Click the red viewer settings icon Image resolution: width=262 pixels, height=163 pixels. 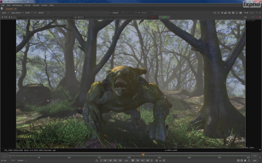pos(257,17)
